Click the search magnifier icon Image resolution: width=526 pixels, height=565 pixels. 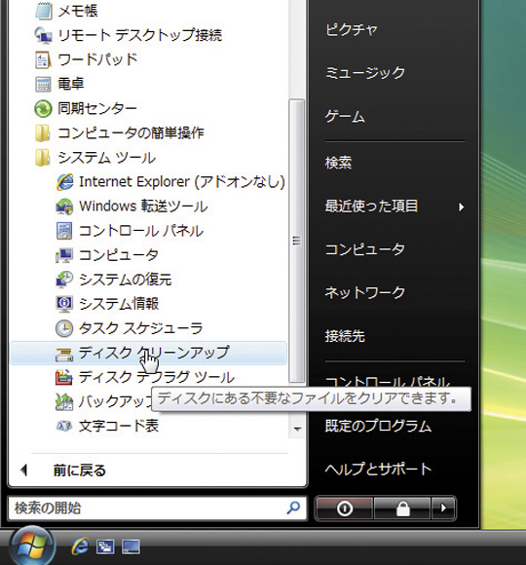tap(293, 508)
